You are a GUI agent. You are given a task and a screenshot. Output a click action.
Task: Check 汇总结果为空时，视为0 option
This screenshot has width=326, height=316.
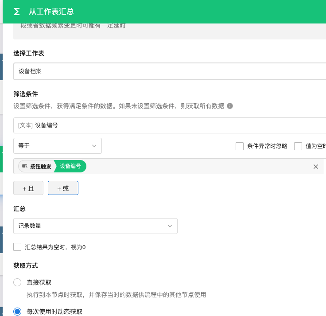pos(18,247)
